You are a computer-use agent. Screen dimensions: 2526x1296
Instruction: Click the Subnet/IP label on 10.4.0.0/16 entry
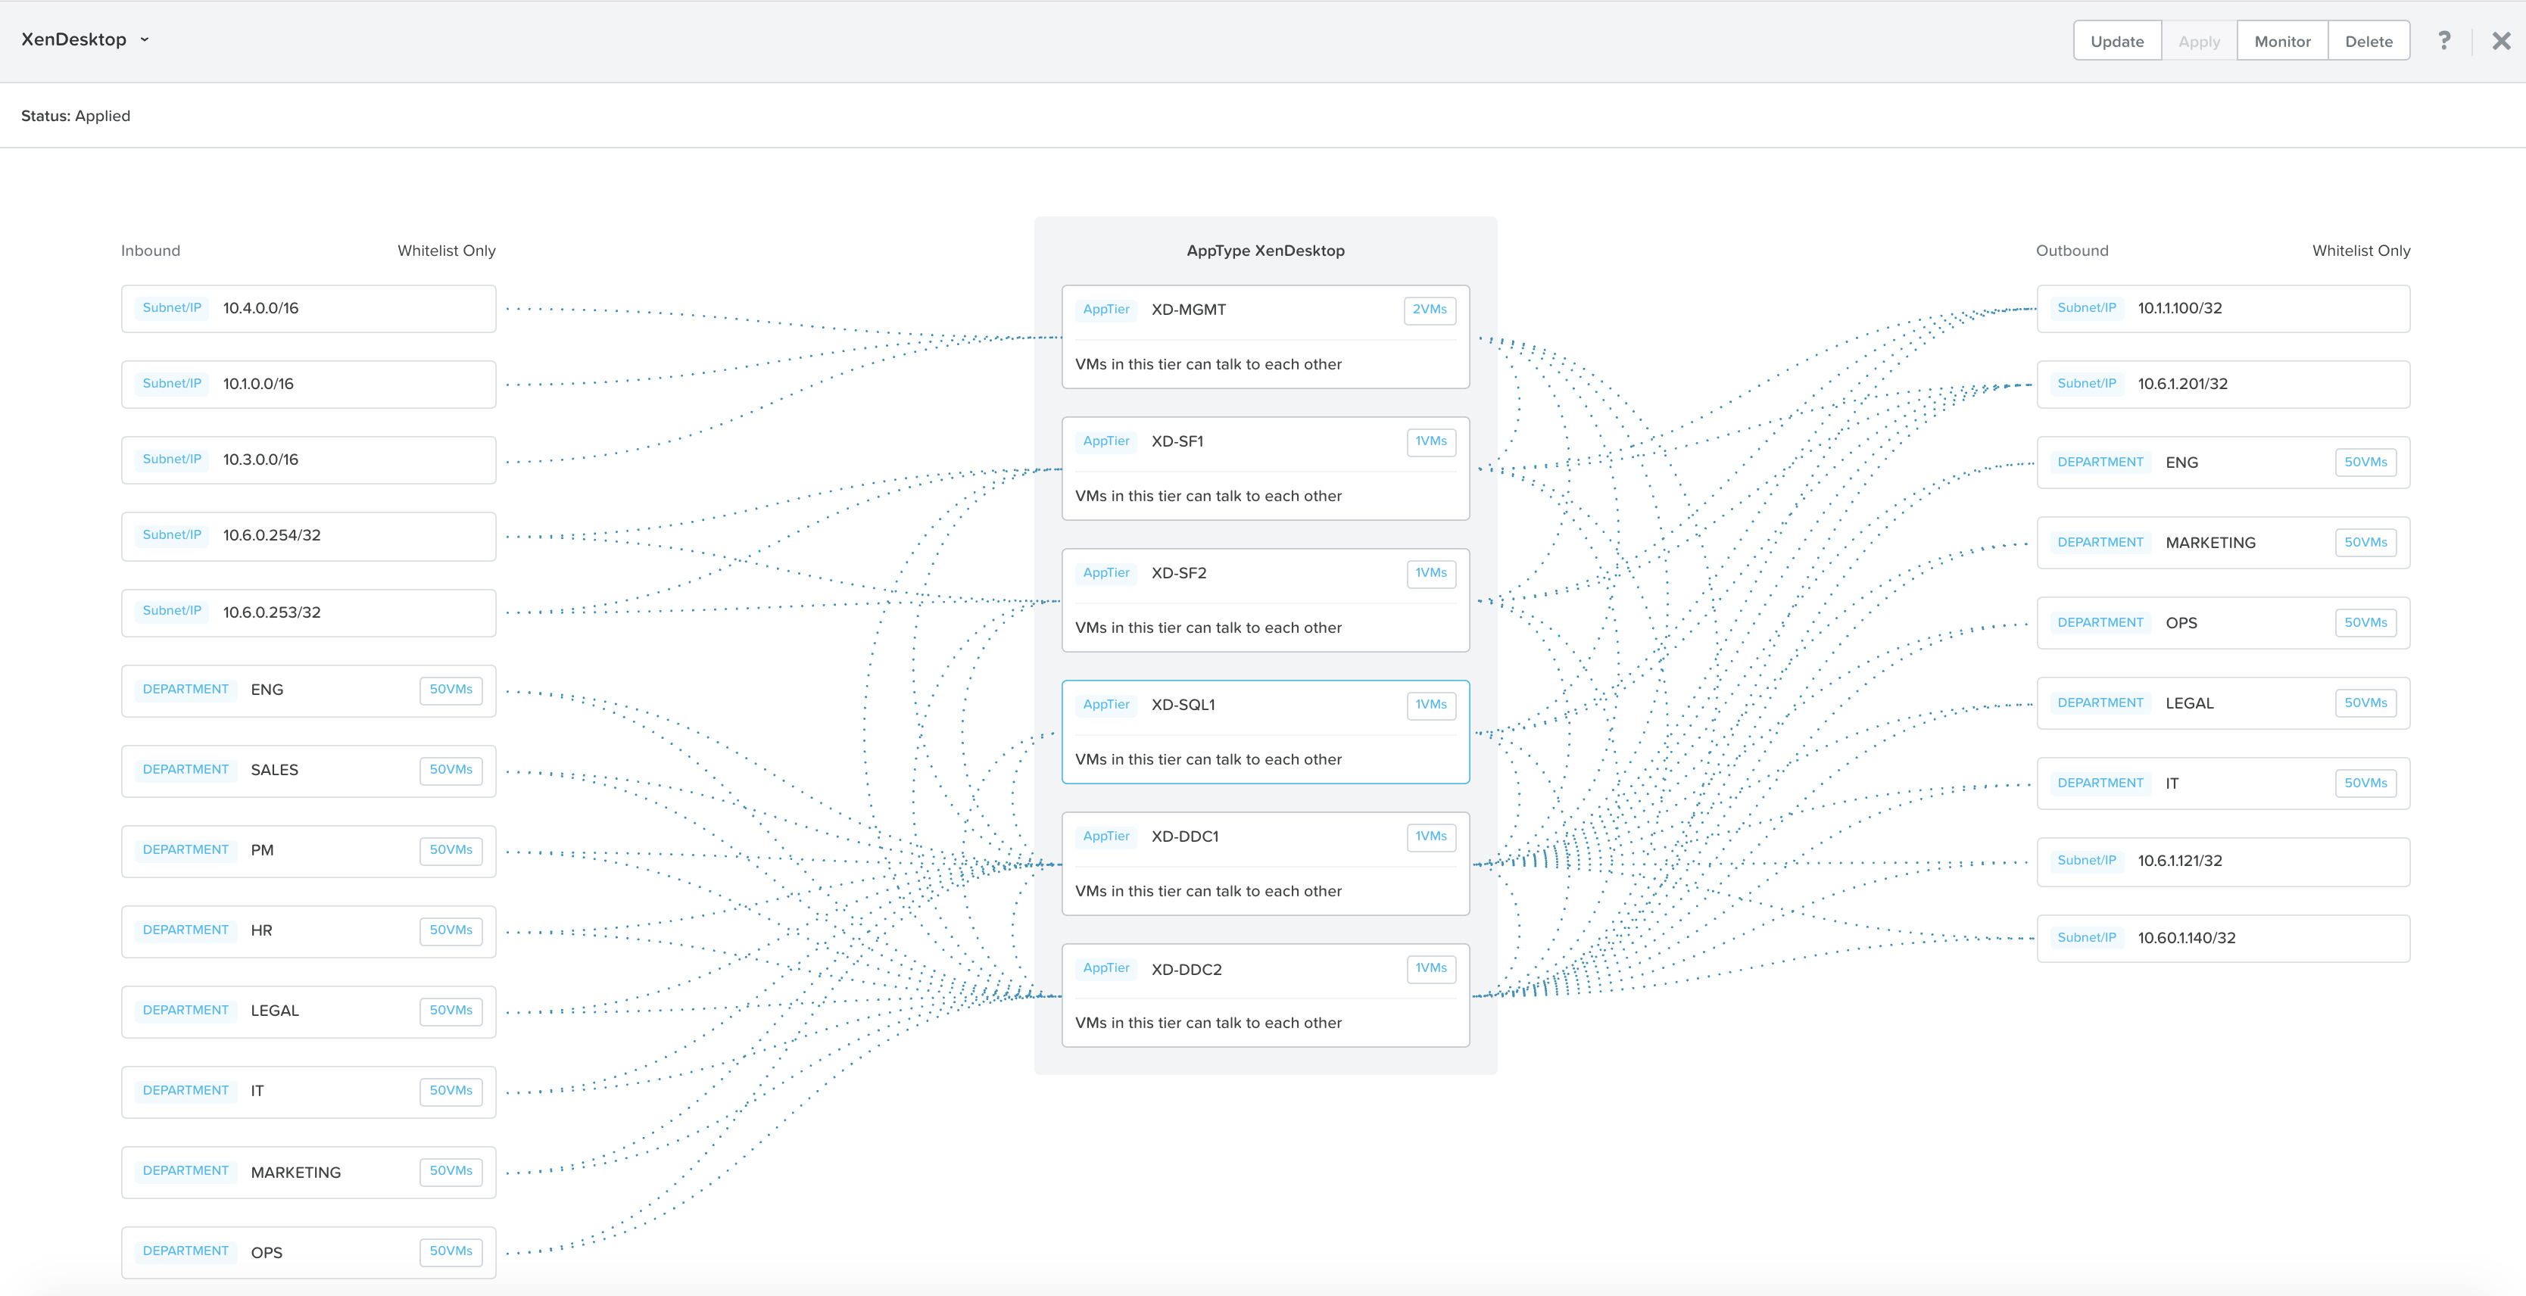tap(172, 307)
